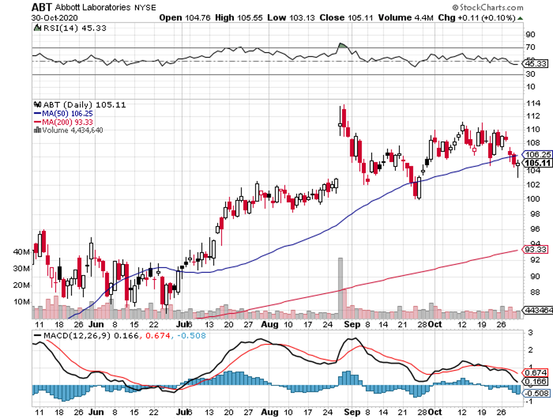This screenshot has height=419, width=553.
Task: Click the 10M volume axis label
Action: [21, 302]
